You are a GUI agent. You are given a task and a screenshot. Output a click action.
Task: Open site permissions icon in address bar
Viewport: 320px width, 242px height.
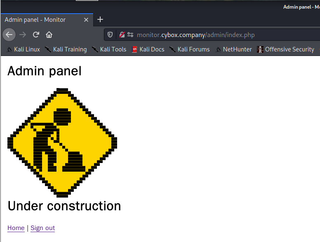click(130, 35)
